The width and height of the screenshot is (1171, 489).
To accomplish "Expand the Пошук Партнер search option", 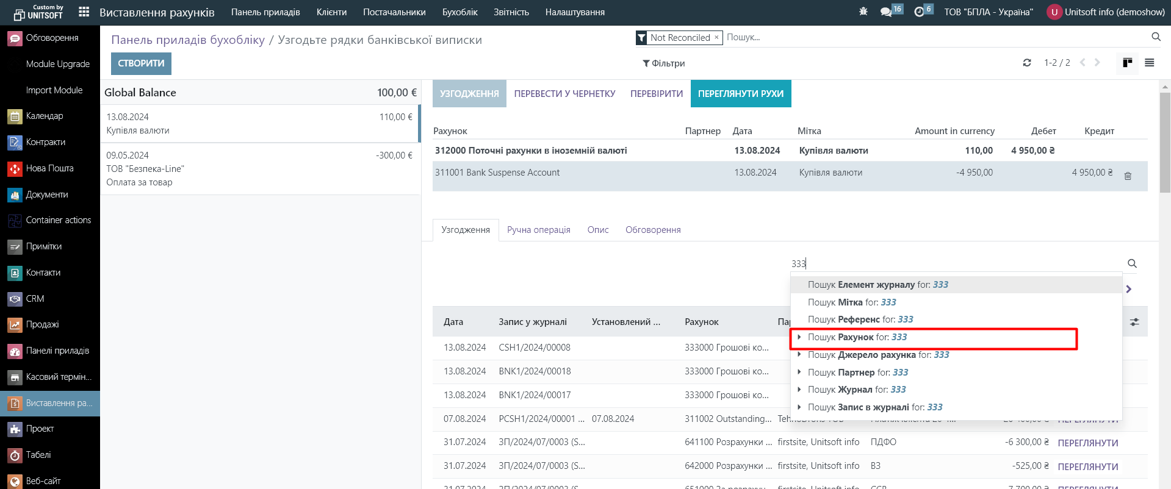I will [x=799, y=373].
